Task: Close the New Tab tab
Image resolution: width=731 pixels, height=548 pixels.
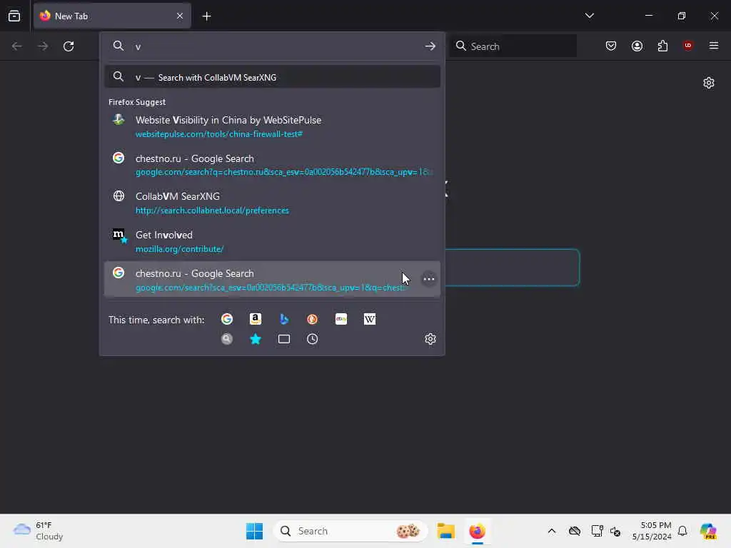Action: pos(180,16)
